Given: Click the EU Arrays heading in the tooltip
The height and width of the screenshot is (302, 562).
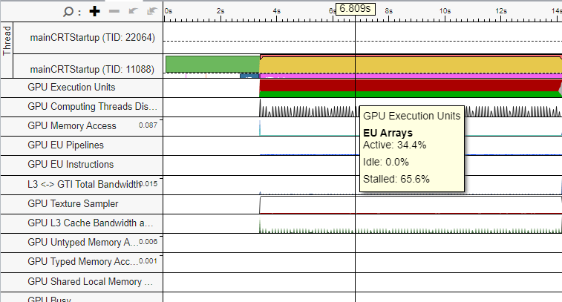Looking at the screenshot, I should [x=388, y=133].
